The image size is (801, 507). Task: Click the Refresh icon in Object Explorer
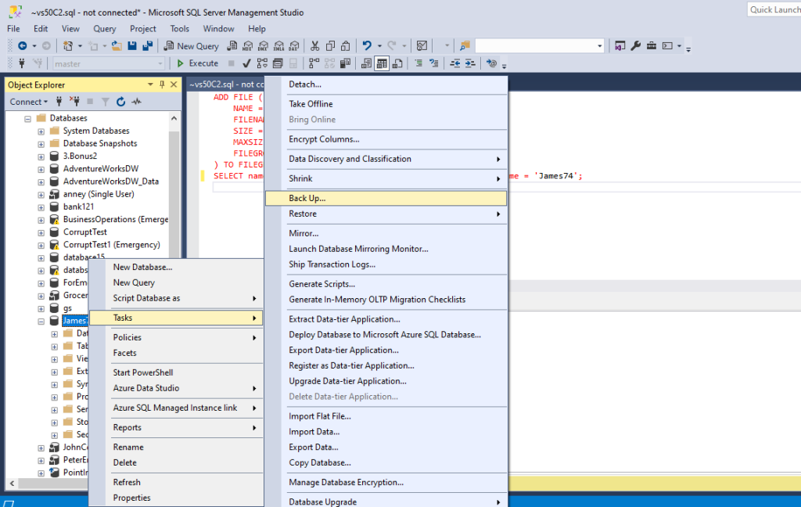(x=120, y=102)
